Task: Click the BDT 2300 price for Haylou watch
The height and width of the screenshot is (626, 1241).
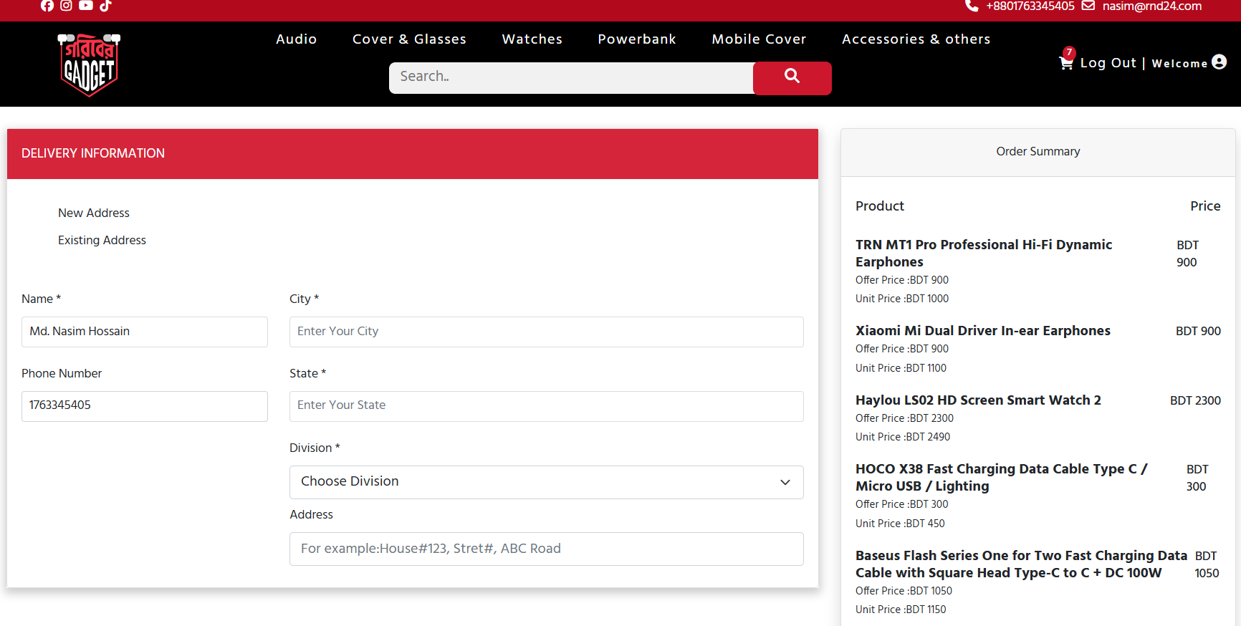Action: [1195, 400]
